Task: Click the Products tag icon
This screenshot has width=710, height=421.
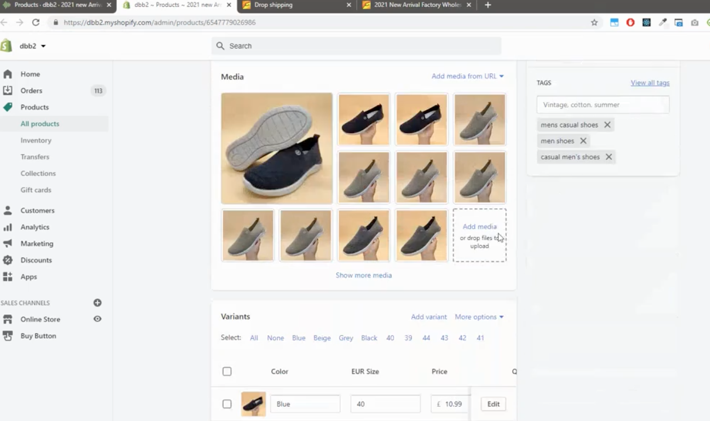Action: click(x=8, y=107)
